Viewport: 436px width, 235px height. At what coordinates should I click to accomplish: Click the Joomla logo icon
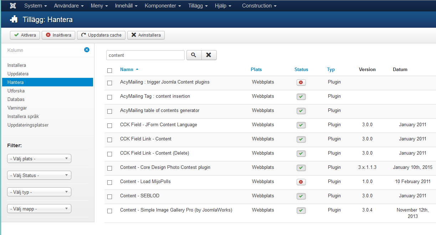tap(13, 6)
